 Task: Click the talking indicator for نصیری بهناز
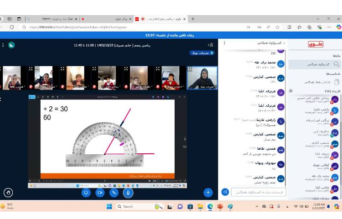[202, 53]
